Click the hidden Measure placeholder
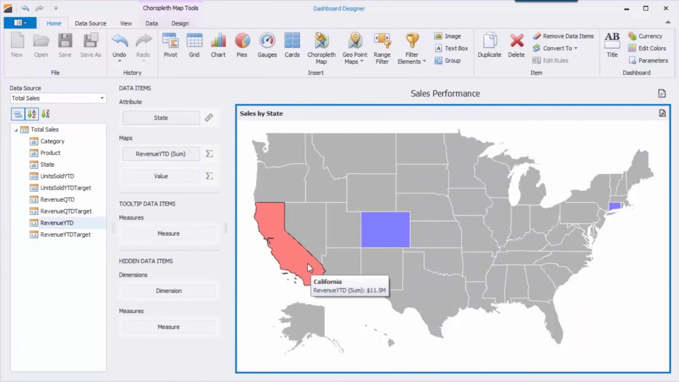This screenshot has height=382, width=679. (169, 327)
